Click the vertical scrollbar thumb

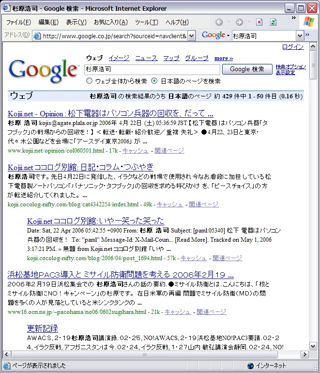tap(313, 65)
